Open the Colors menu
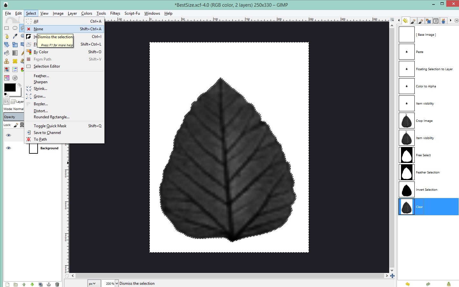459x287 pixels. (x=86, y=13)
